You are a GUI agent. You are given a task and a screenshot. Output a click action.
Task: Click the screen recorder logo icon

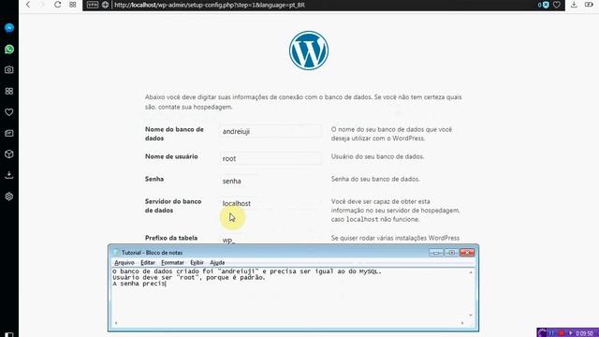coord(542,333)
